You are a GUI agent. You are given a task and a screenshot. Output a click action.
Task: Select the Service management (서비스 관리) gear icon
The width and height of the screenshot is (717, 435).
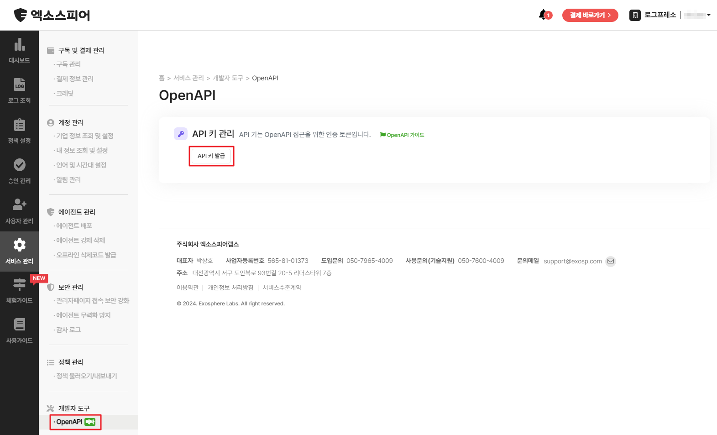tap(19, 245)
